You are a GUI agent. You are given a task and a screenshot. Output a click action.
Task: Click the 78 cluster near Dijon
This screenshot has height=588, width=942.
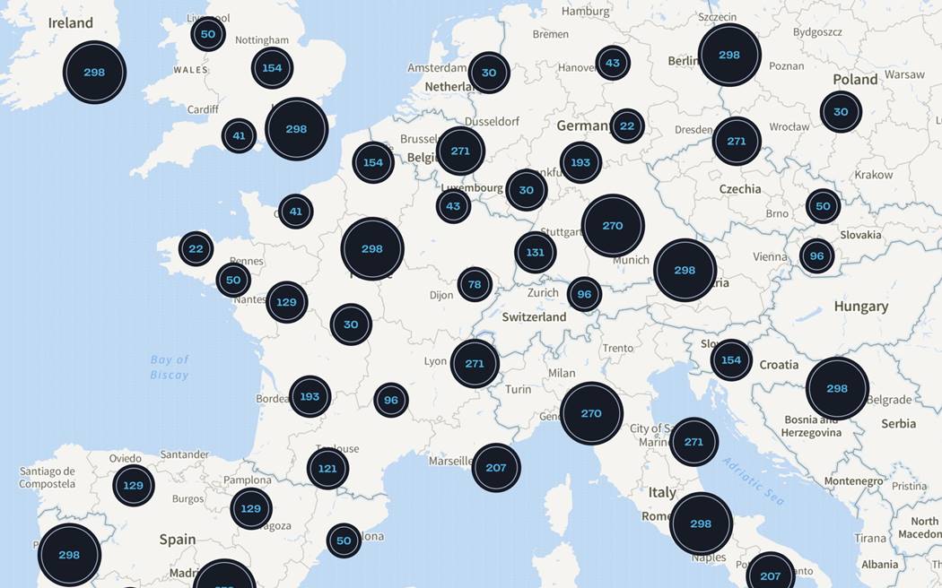pyautogui.click(x=475, y=285)
